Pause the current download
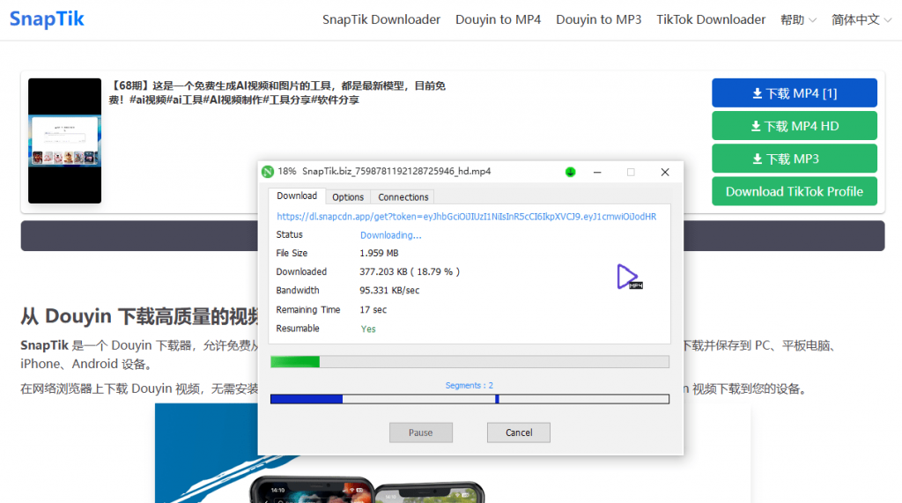 click(420, 433)
